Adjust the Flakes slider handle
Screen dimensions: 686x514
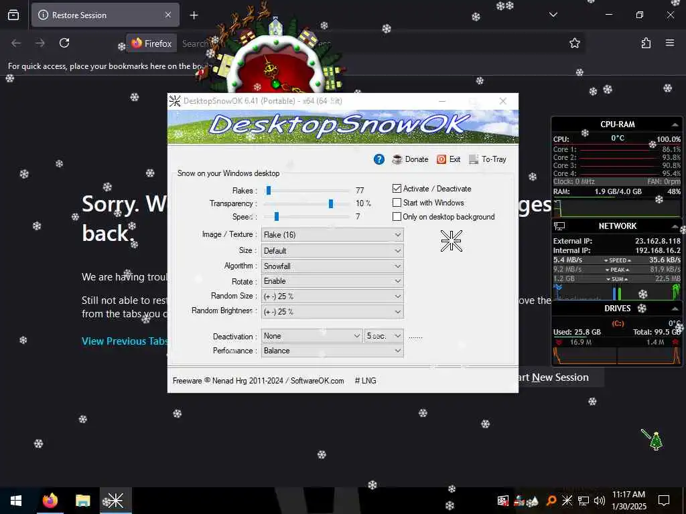pyautogui.click(x=269, y=190)
